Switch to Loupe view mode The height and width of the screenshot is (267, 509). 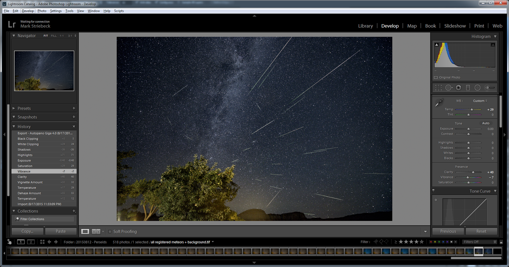[85, 231]
